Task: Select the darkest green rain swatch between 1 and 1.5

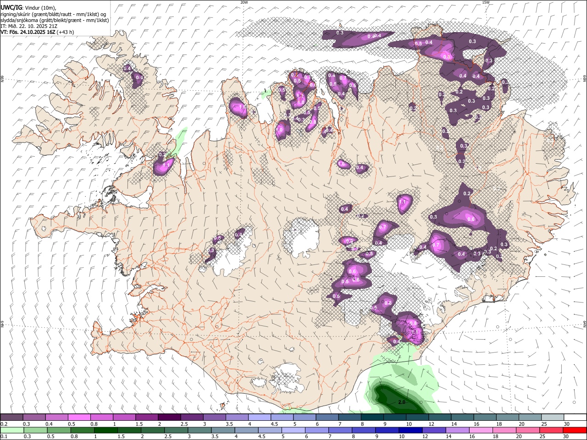Action: pos(106,430)
